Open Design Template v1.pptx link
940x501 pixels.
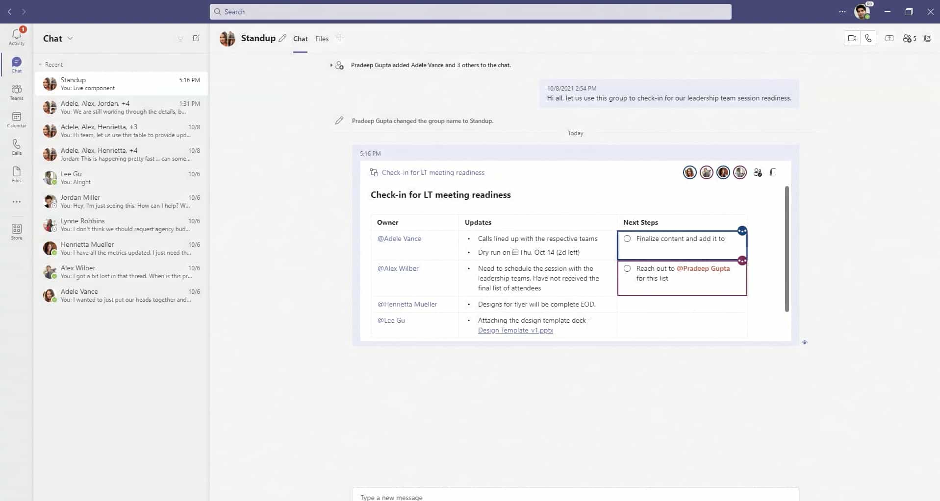(x=515, y=330)
